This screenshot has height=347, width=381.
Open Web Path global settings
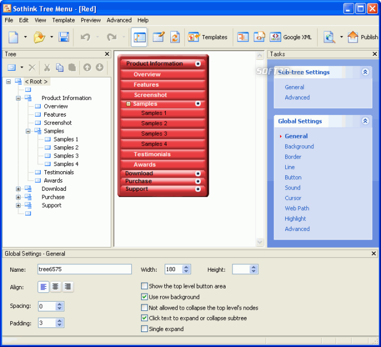click(297, 209)
